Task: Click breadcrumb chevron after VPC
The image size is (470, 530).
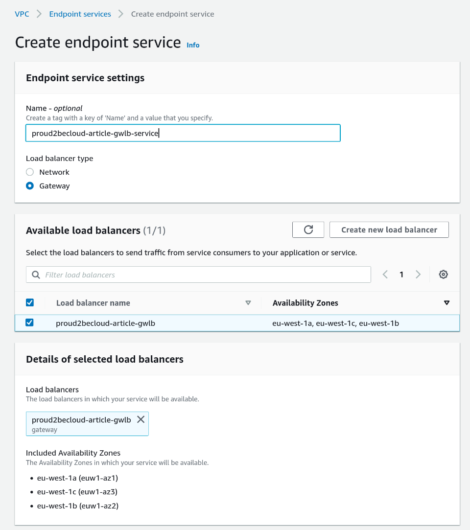Action: (39, 14)
